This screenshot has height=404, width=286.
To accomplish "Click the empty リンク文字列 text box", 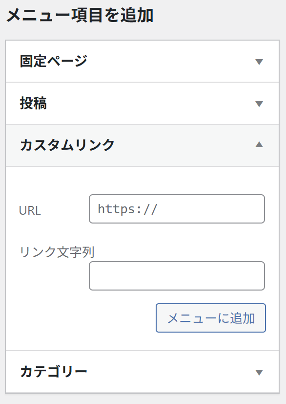I will coord(177,276).
